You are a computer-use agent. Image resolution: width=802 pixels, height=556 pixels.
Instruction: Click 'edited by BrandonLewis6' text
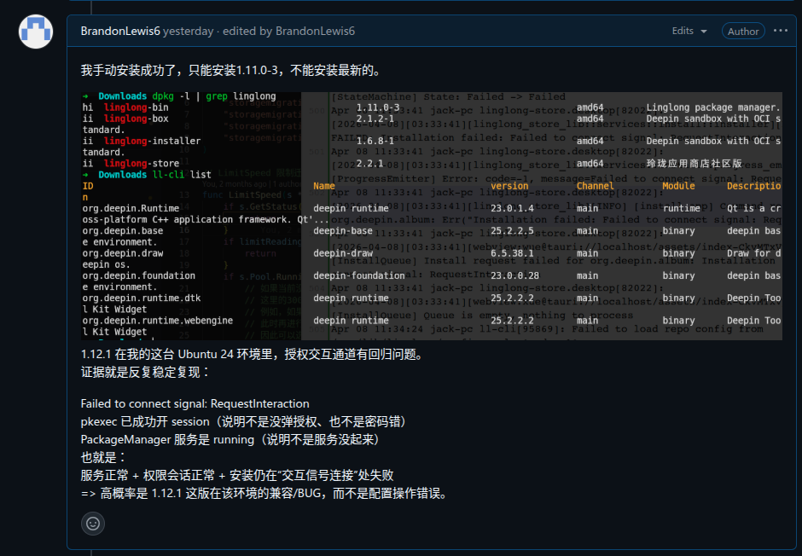[288, 32]
